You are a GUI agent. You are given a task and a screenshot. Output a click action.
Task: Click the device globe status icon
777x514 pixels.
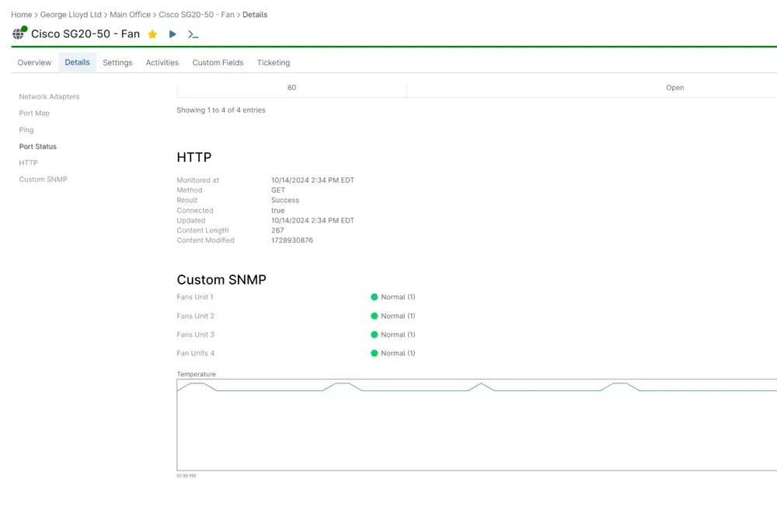tap(19, 33)
